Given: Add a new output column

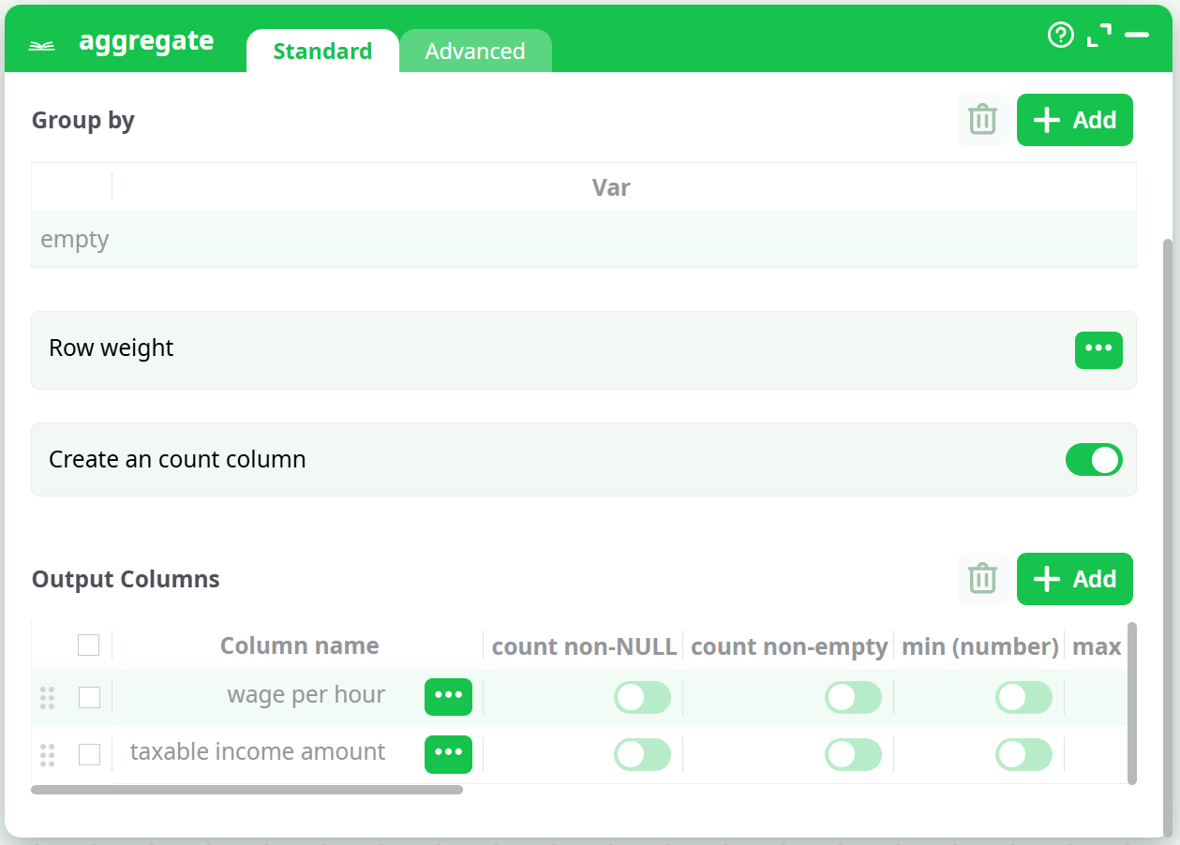Looking at the screenshot, I should coord(1074,579).
